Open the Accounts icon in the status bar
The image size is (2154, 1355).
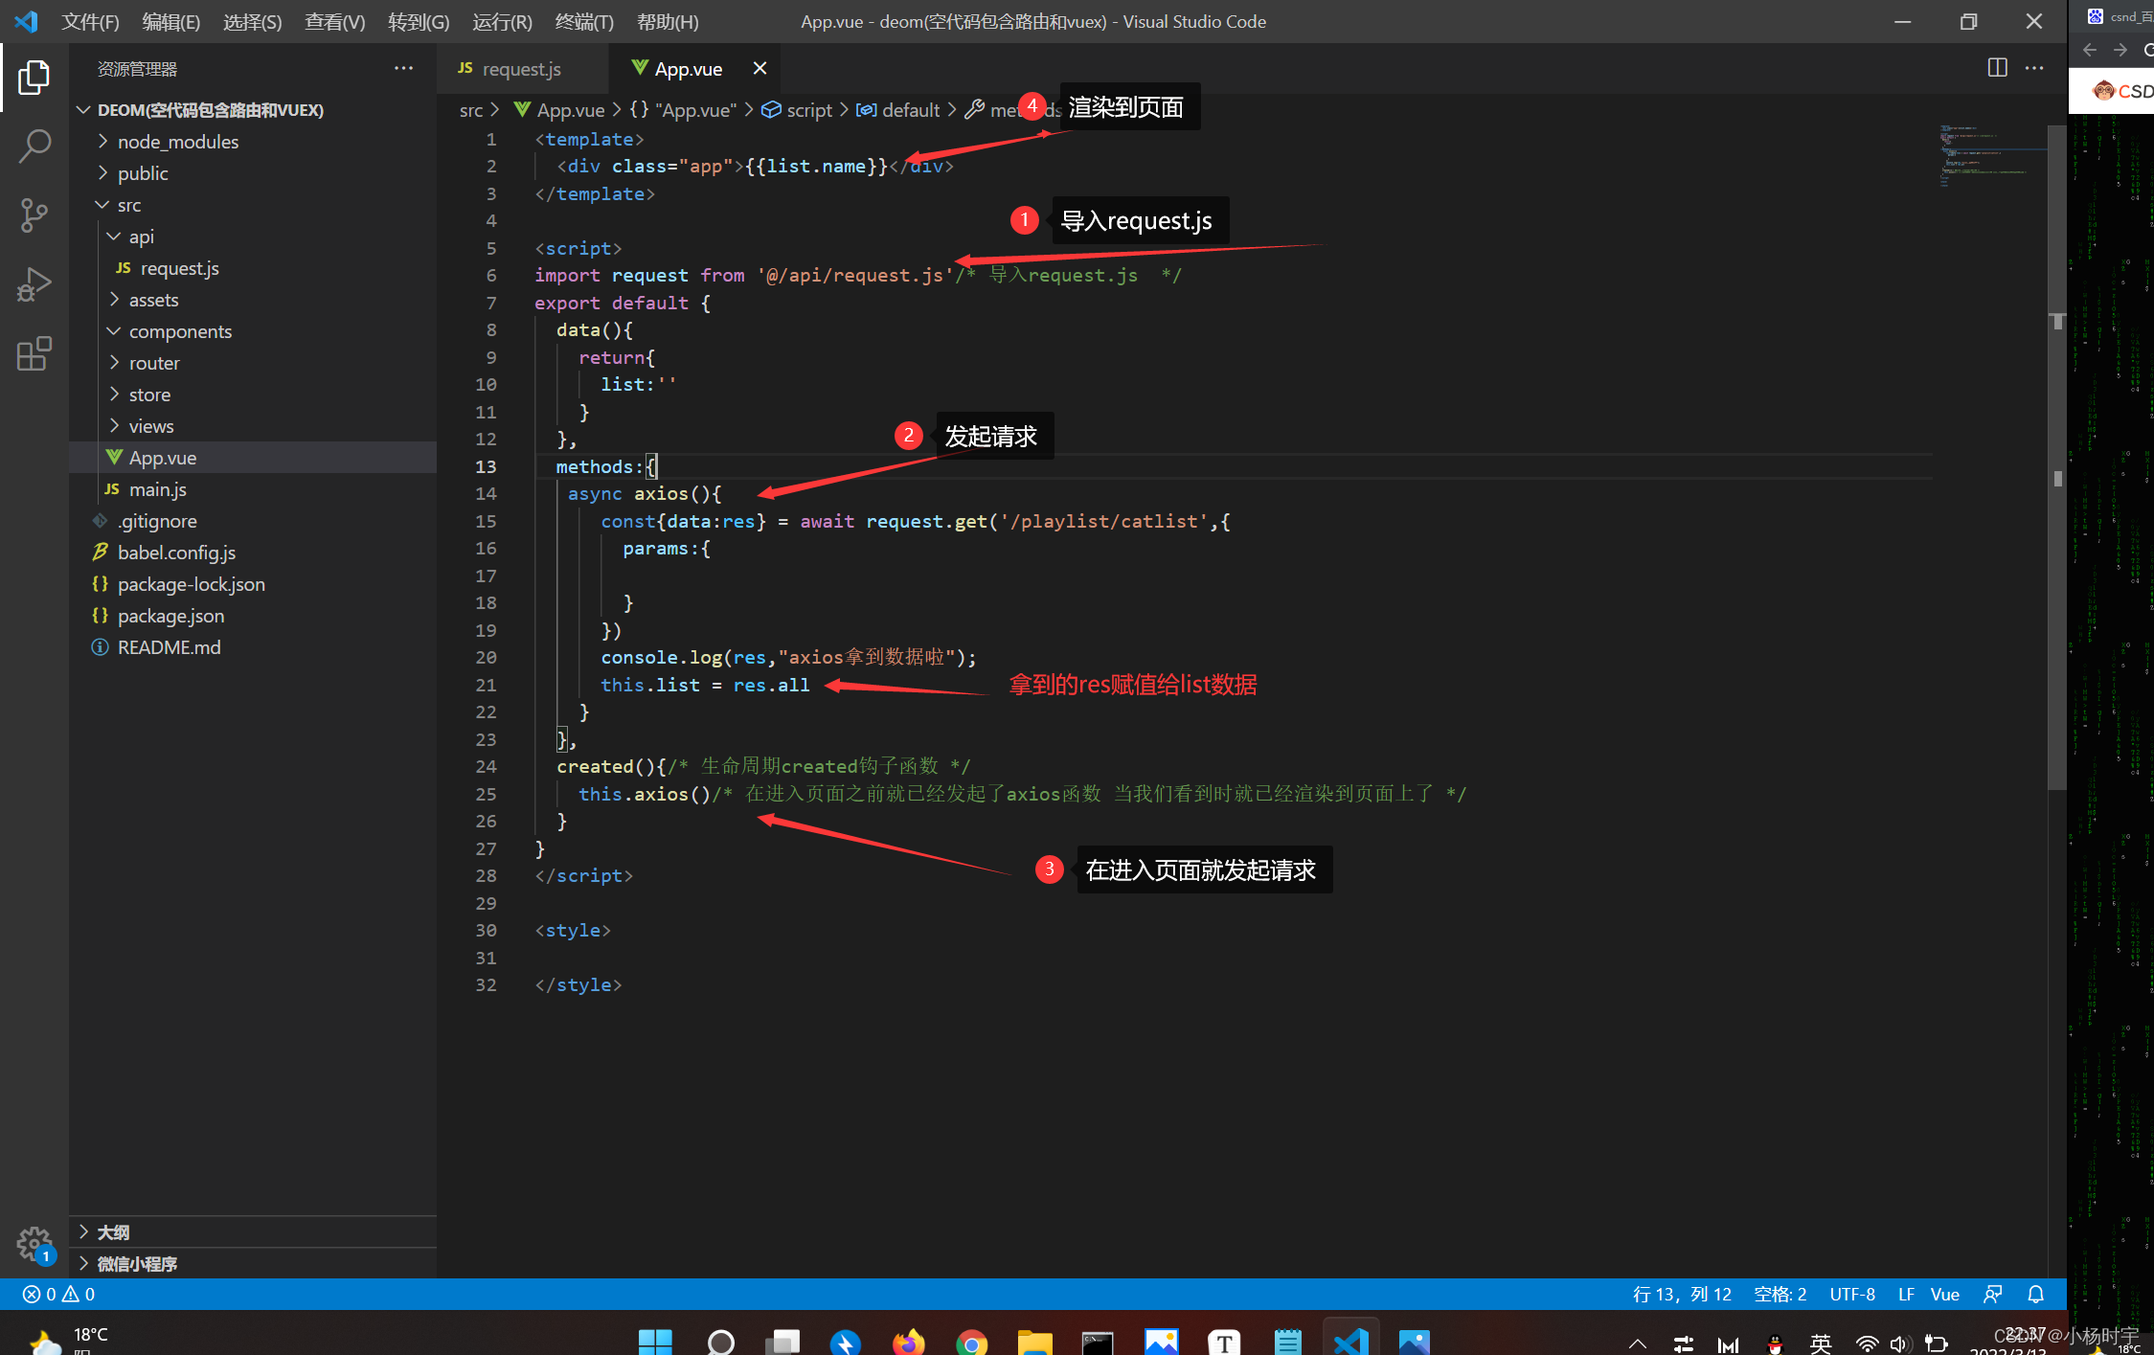(x=1993, y=1294)
